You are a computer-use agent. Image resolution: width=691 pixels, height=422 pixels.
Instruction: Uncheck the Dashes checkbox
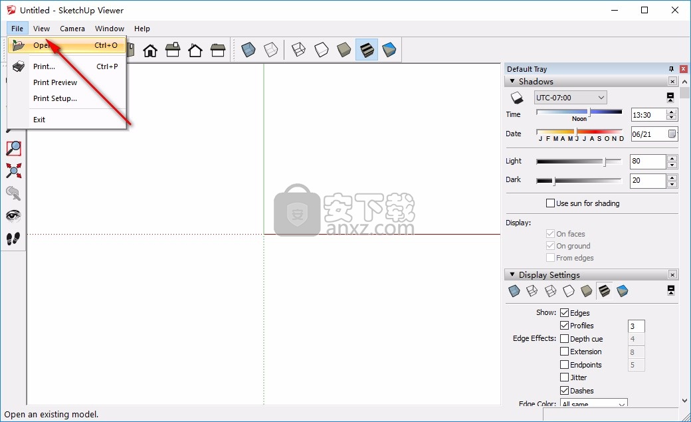[564, 391]
